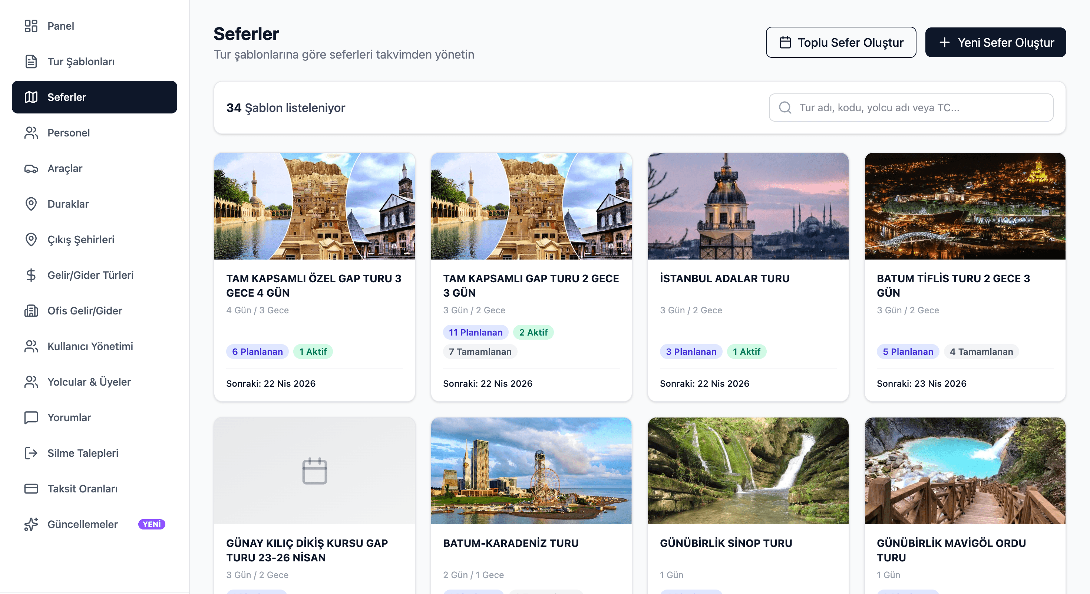Click the Yeni Sefer Oluştur button
This screenshot has width=1090, height=594.
point(995,42)
